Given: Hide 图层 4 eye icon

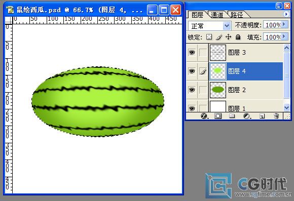Looking at the screenshot, I should (x=192, y=71).
